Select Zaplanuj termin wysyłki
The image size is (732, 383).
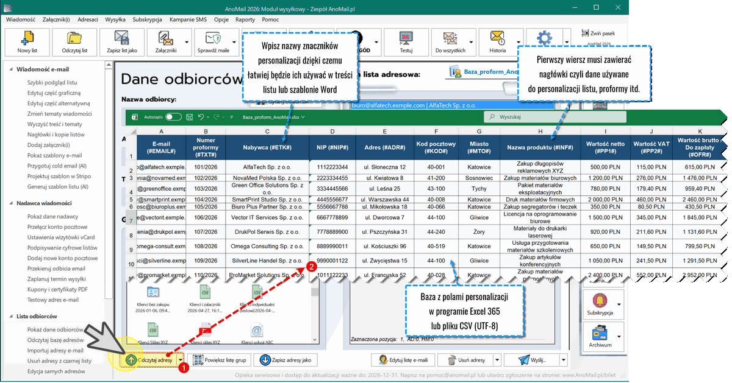57,279
